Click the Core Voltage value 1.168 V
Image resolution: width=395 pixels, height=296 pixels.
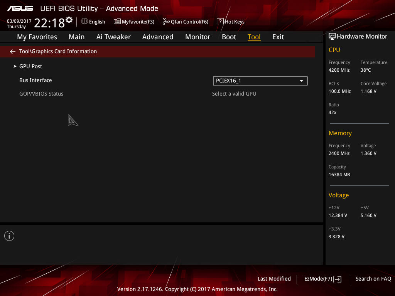pyautogui.click(x=368, y=91)
